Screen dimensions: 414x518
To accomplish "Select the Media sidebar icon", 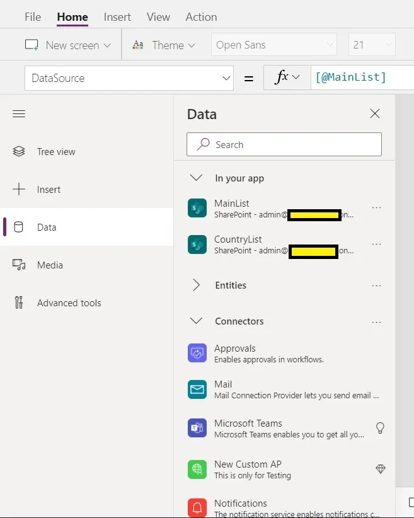I will (x=19, y=265).
